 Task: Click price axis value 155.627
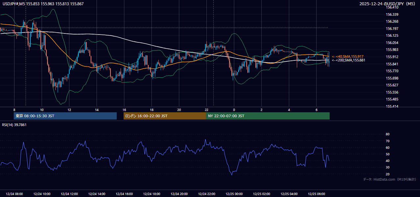[x=392, y=85]
